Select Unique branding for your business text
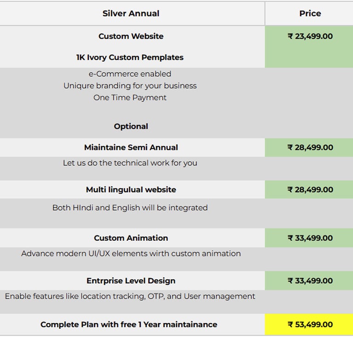This screenshot has width=353, height=337. coord(130,86)
